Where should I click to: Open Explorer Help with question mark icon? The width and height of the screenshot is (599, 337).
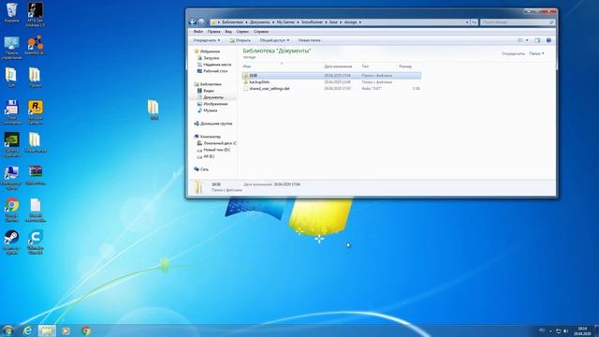[548, 40]
